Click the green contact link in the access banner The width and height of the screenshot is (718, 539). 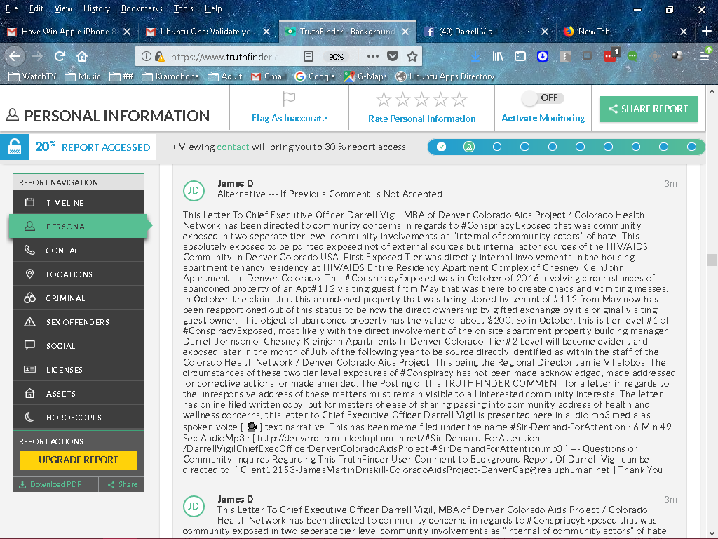point(233,147)
